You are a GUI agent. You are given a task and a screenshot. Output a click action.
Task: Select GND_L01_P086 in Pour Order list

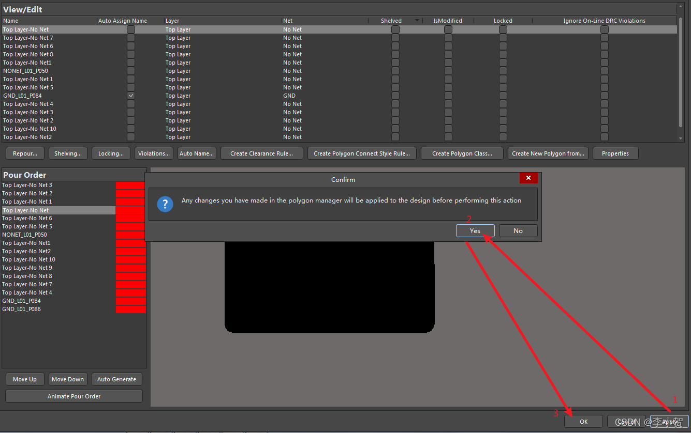point(58,309)
